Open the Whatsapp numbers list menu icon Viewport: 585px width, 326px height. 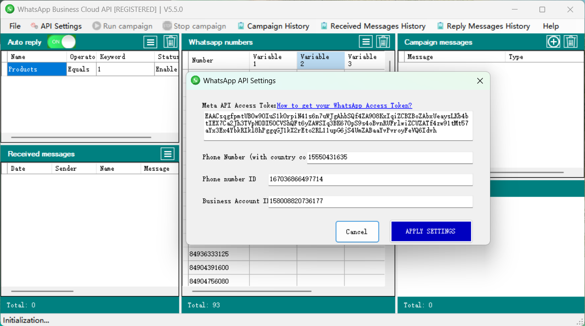tap(365, 42)
